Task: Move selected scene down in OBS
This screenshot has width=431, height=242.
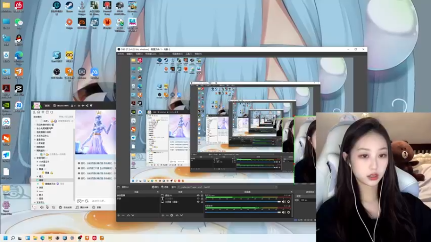Action: click(133, 216)
